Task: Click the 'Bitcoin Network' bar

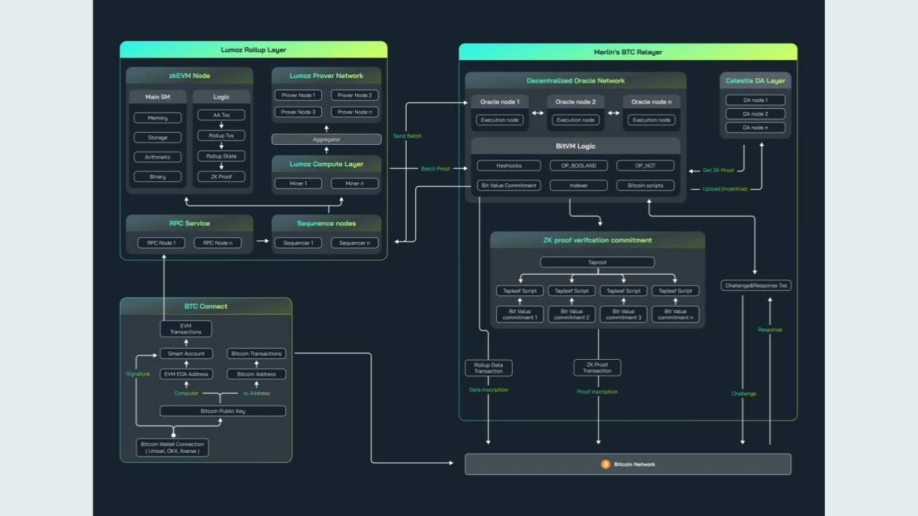Action: click(628, 464)
